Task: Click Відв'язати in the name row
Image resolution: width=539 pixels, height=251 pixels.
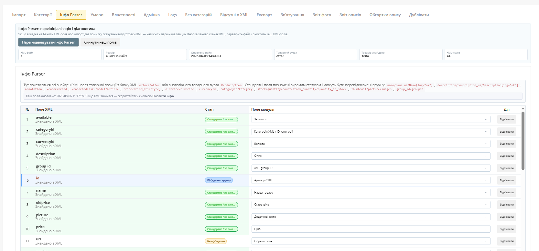Action: coord(507,193)
